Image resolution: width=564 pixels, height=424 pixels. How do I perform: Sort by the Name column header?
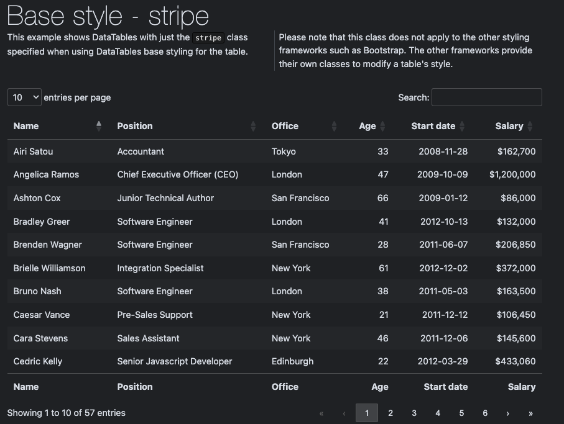point(26,125)
